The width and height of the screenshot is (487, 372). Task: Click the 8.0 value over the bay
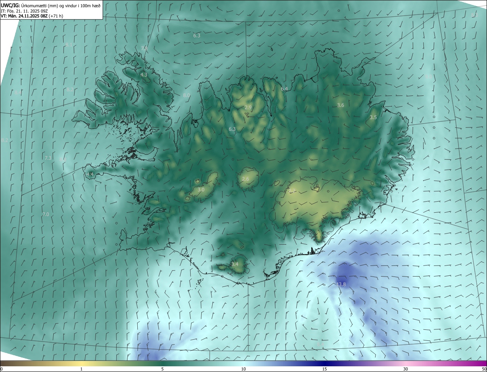point(186,95)
